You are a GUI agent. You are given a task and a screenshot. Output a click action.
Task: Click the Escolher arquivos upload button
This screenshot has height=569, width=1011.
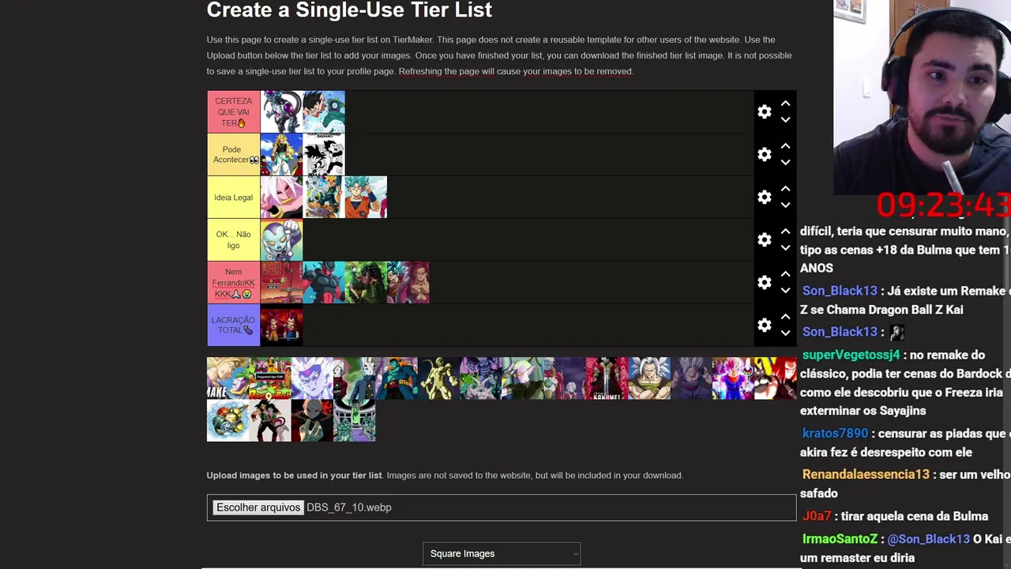click(258, 507)
